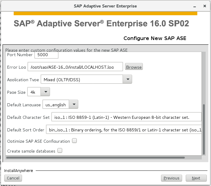Click the Mixed (OLTP/DSS) combo box value
The image size is (211, 186).
[x=82, y=79]
